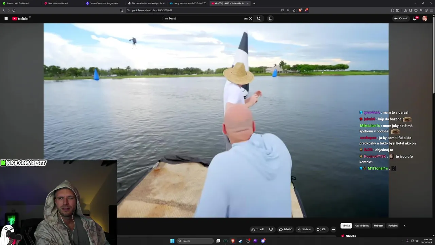The image size is (435, 245).
Task: Click the browser forward arrow
Action: pos(9,10)
